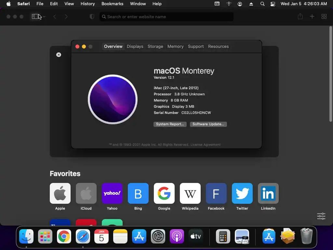333x250 pixels.
Task: Show the tab overview grid
Action: pos(324,16)
